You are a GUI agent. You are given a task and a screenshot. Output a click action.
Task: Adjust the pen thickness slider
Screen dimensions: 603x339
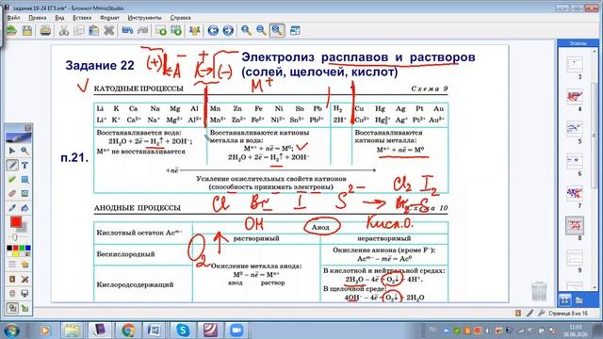click(15, 237)
